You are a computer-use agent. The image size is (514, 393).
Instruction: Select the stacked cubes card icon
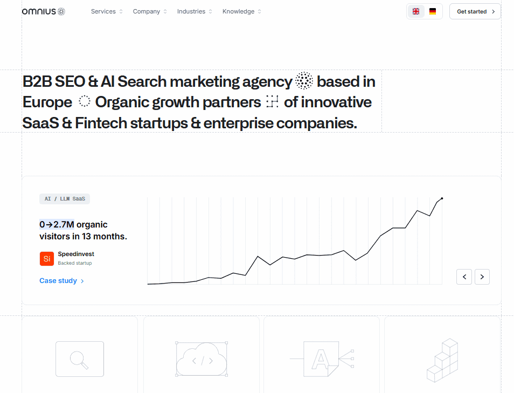click(x=442, y=359)
